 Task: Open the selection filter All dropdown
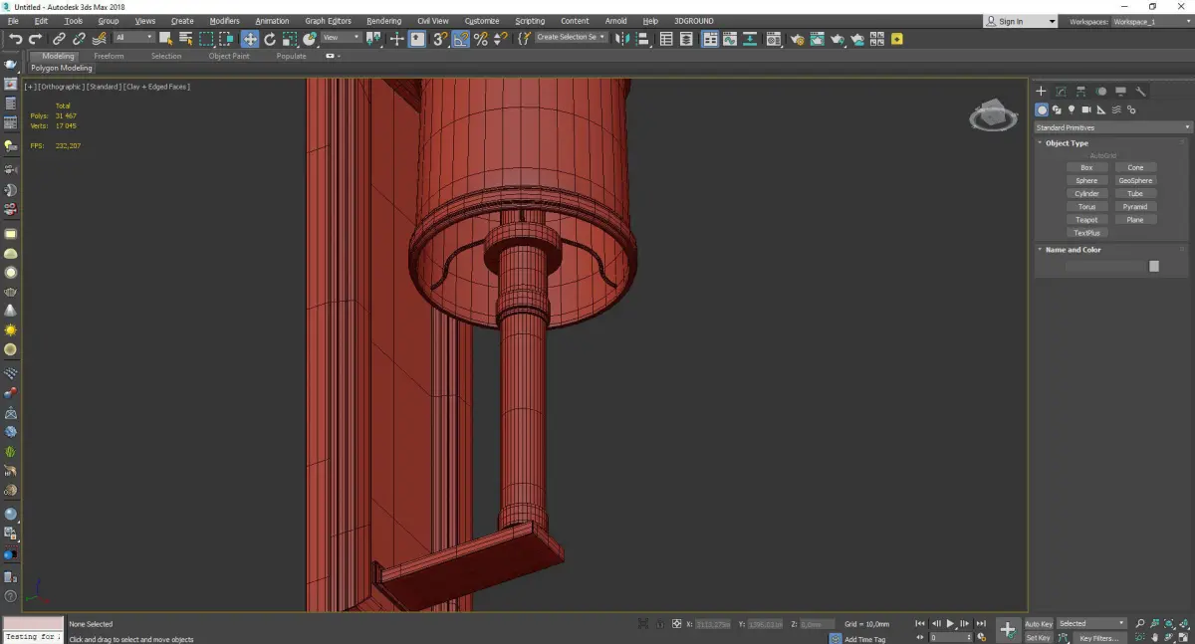click(x=133, y=38)
